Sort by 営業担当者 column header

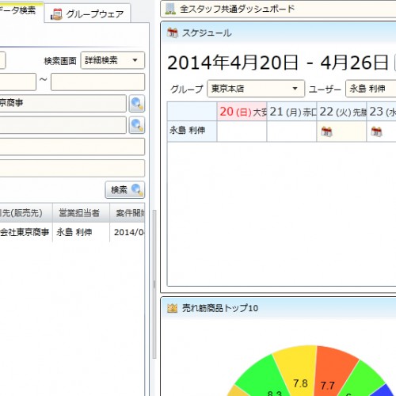click(x=81, y=213)
